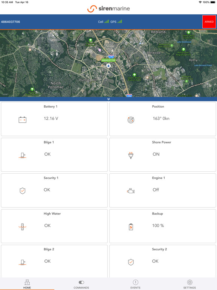
Task: Click the Engine 1 engine icon
Action: (131, 191)
